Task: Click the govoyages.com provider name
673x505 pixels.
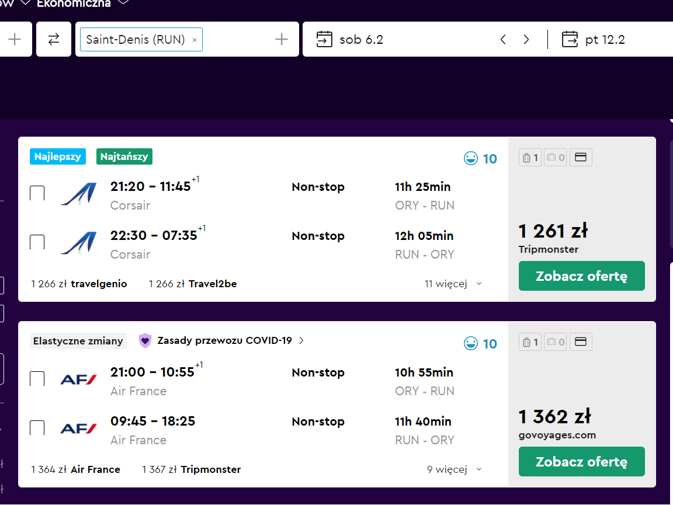Action: click(x=557, y=435)
